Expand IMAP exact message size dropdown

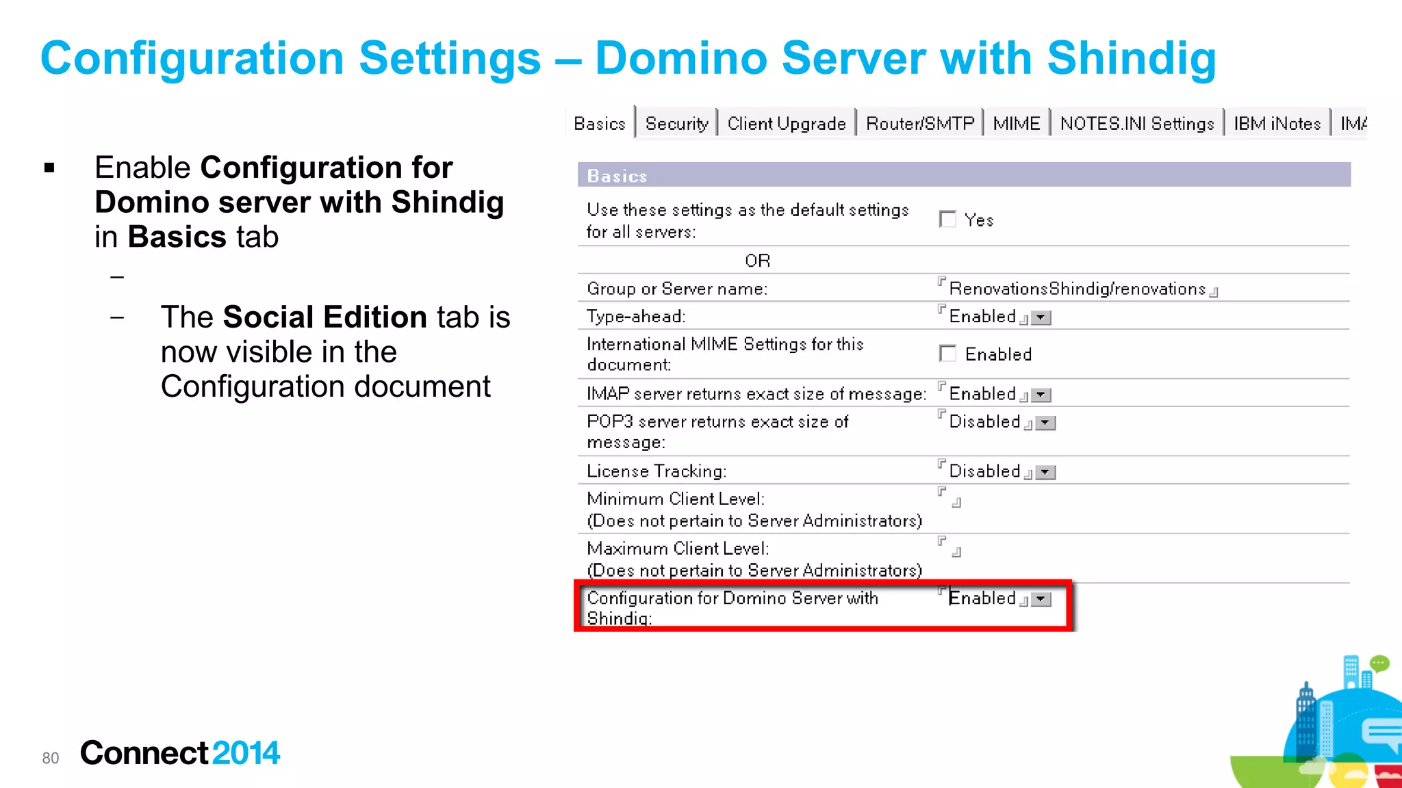click(1041, 395)
